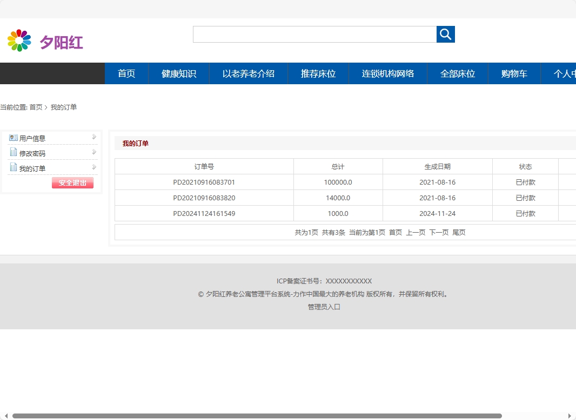Click the document icon beside 修改密码

(13, 153)
